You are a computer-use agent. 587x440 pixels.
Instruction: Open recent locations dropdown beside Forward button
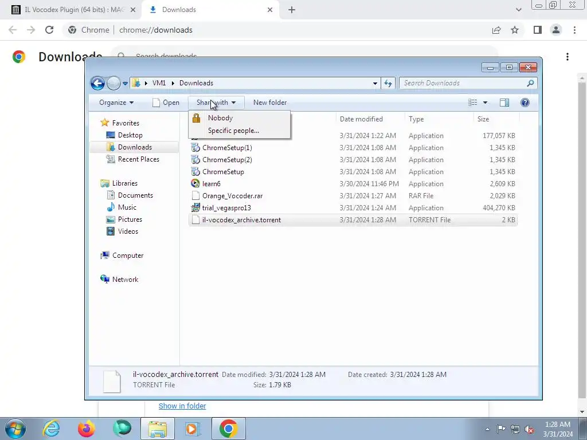tap(125, 84)
